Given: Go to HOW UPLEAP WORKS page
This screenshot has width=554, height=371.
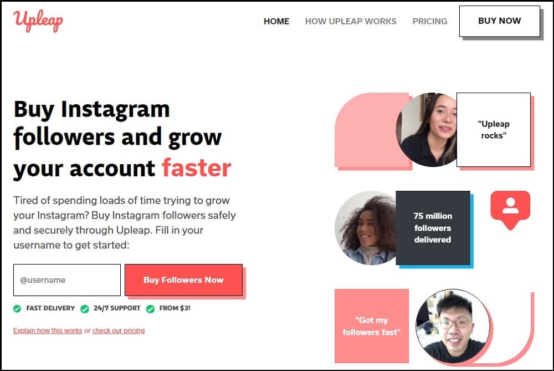Looking at the screenshot, I should point(351,21).
